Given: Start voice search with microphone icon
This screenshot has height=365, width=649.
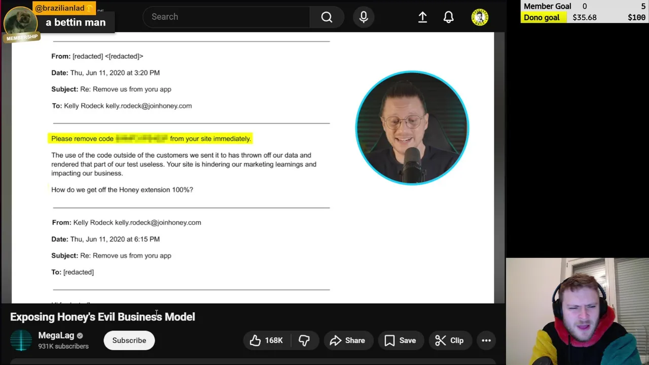Looking at the screenshot, I should click(x=364, y=17).
